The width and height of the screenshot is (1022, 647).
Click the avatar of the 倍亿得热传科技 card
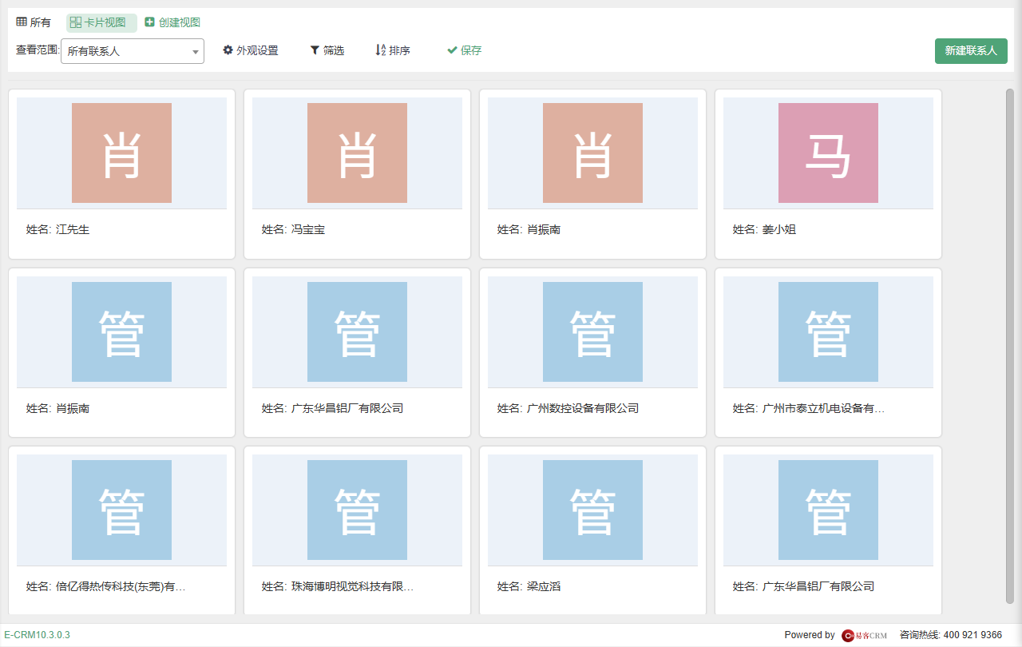tap(121, 510)
